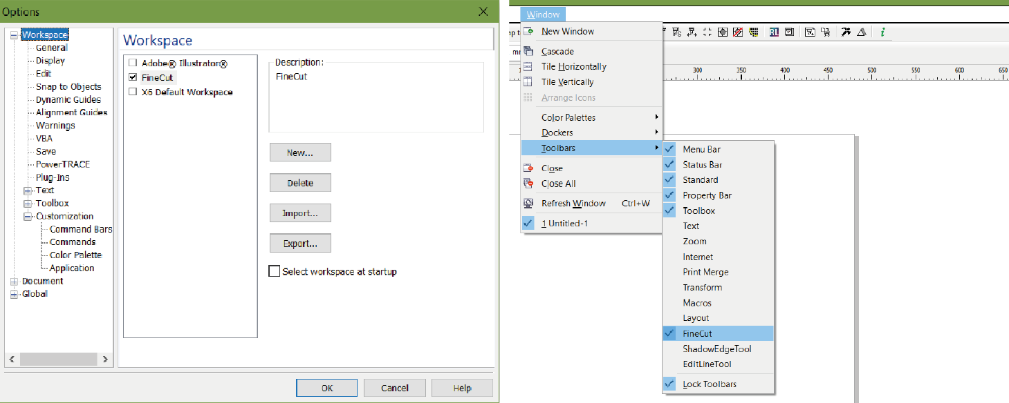Expand the Text tree node

coord(28,190)
